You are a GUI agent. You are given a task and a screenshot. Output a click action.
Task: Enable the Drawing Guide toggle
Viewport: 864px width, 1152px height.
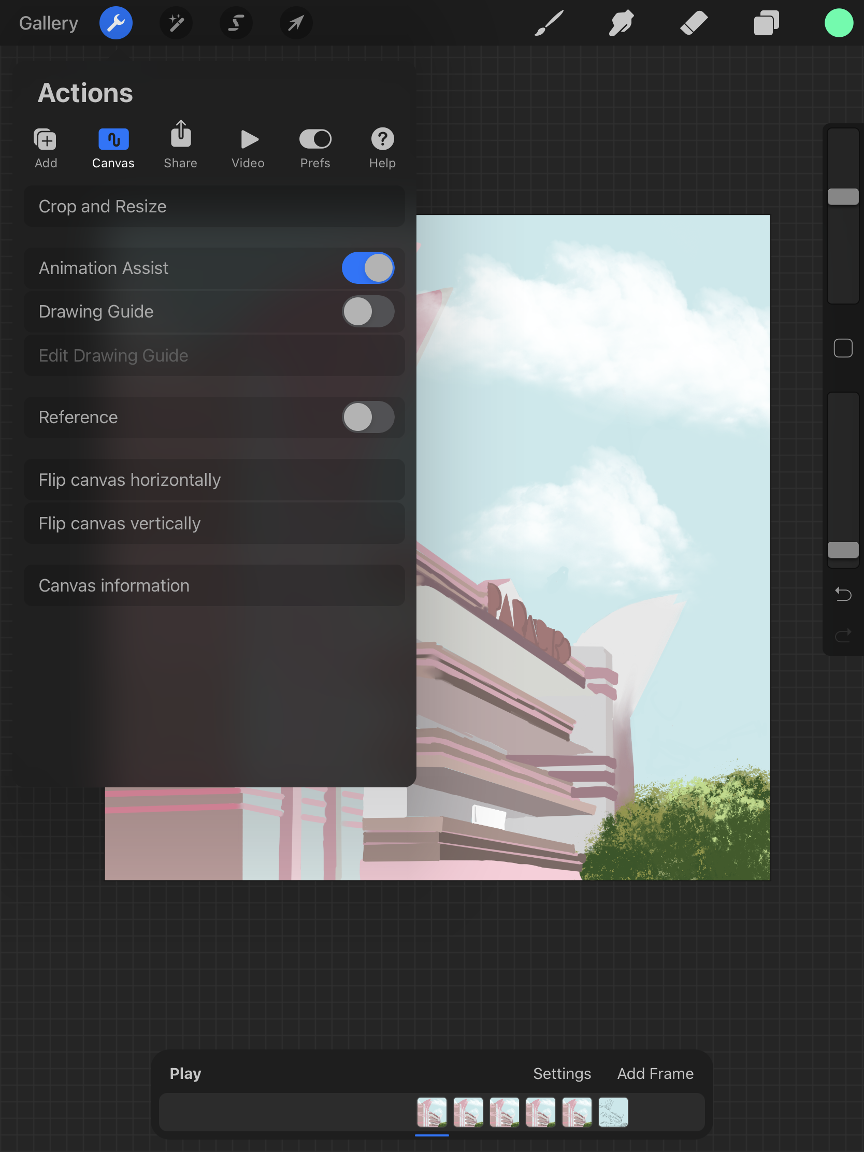click(x=368, y=311)
